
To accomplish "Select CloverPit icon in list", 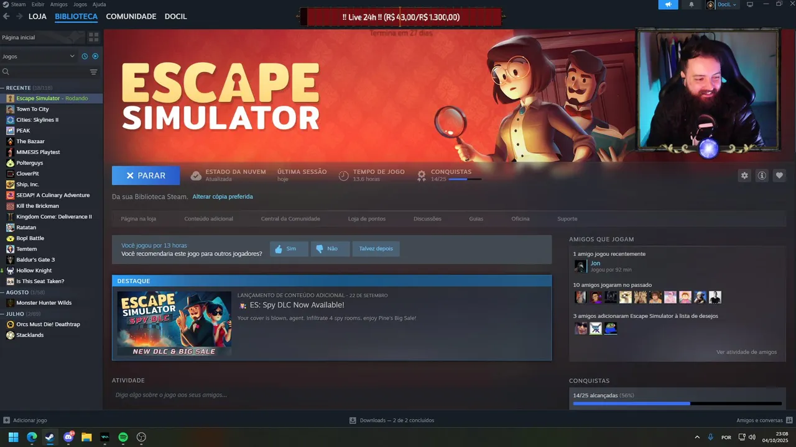I will click(x=11, y=174).
